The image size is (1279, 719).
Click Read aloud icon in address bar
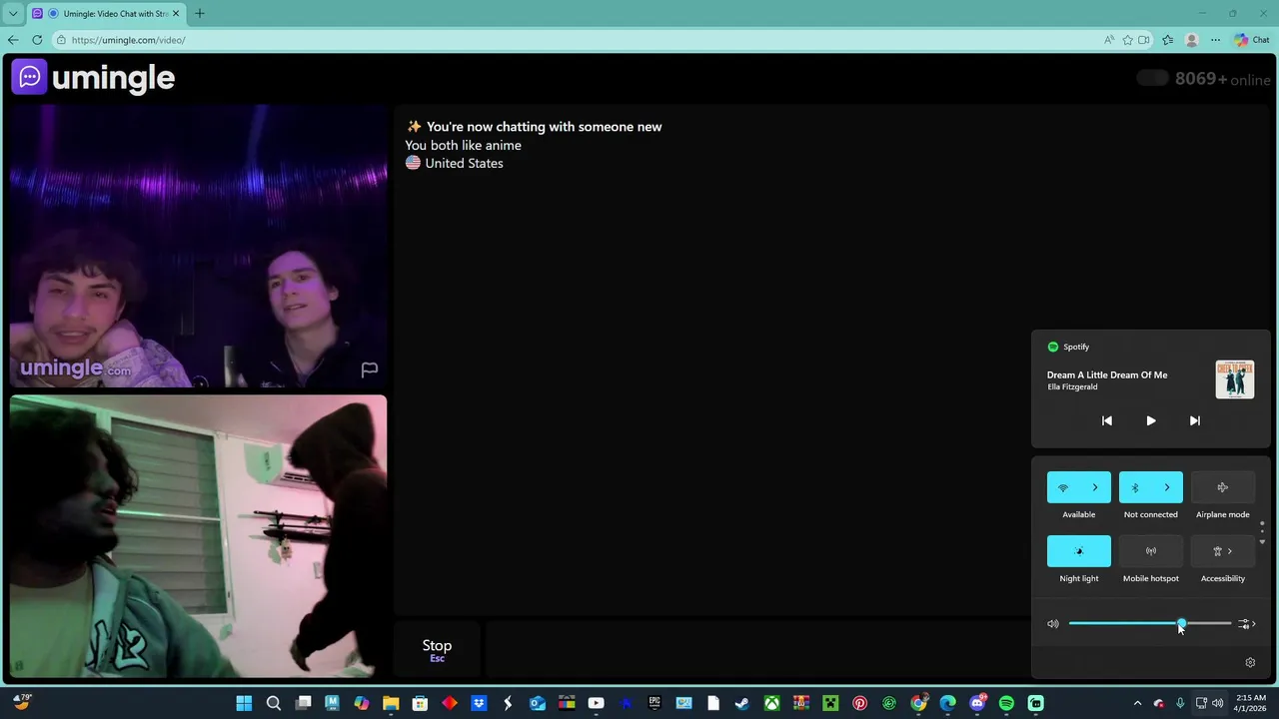[1109, 40]
